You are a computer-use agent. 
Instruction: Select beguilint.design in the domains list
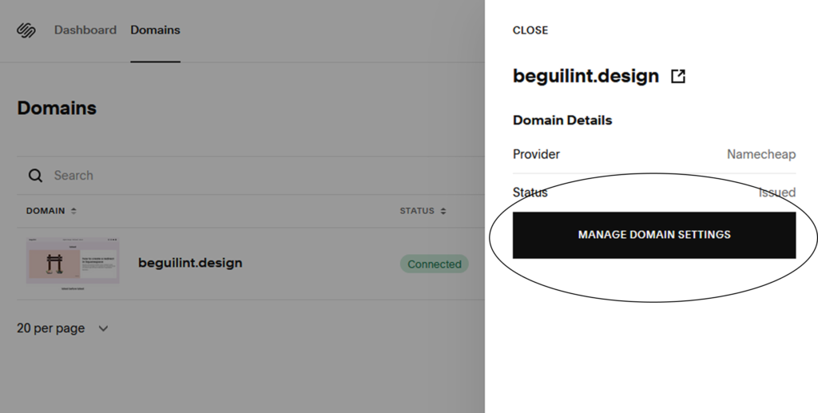pyautogui.click(x=190, y=263)
